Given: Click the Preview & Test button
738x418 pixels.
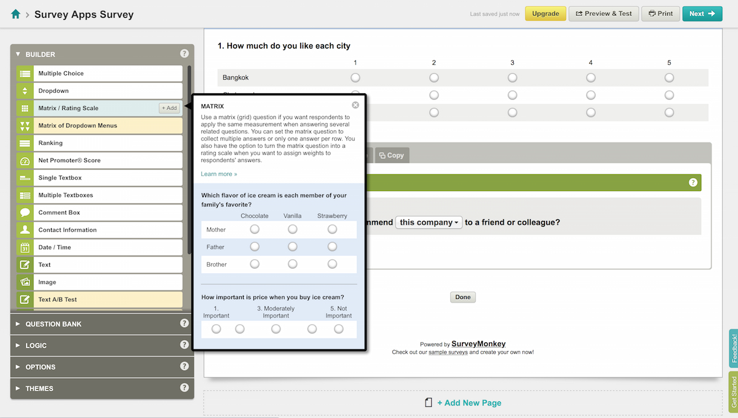Looking at the screenshot, I should point(603,14).
